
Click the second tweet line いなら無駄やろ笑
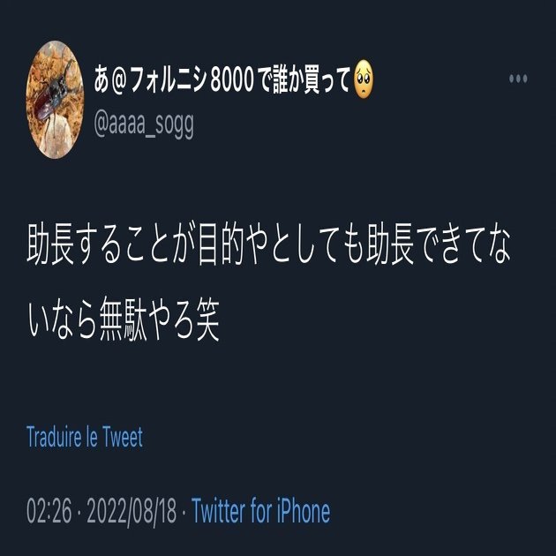[124, 319]
